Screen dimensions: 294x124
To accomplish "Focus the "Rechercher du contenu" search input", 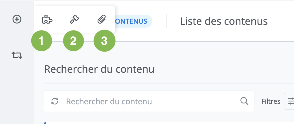I will pyautogui.click(x=150, y=101).
